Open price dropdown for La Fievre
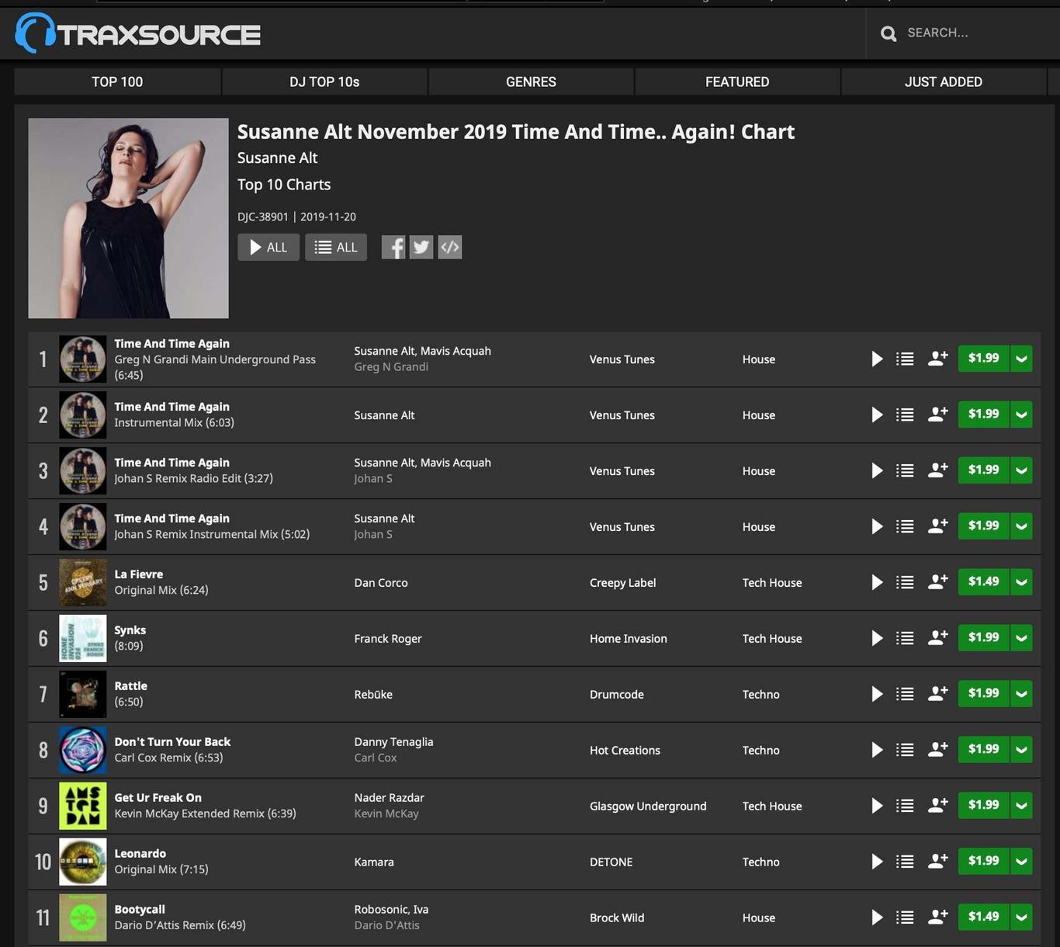This screenshot has height=947, width=1060. (1021, 582)
